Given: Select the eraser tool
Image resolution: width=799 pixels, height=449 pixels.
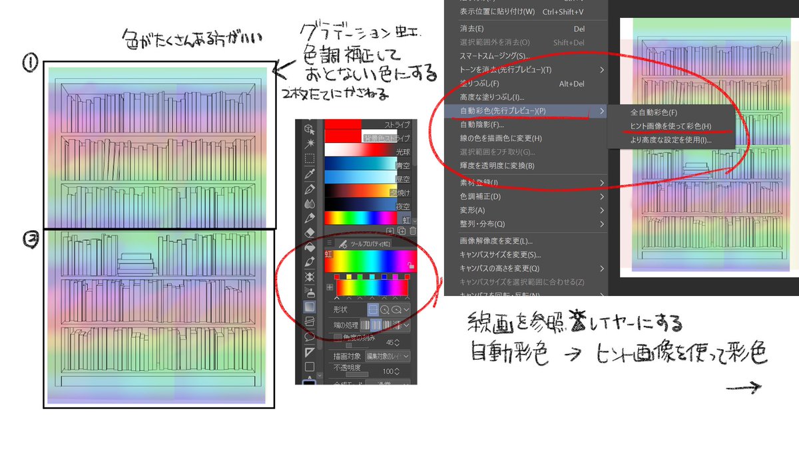Looking at the screenshot, I should pos(310,233).
